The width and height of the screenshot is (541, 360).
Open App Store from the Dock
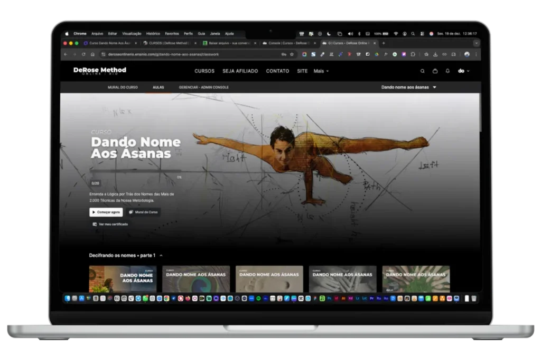[x=81, y=298]
